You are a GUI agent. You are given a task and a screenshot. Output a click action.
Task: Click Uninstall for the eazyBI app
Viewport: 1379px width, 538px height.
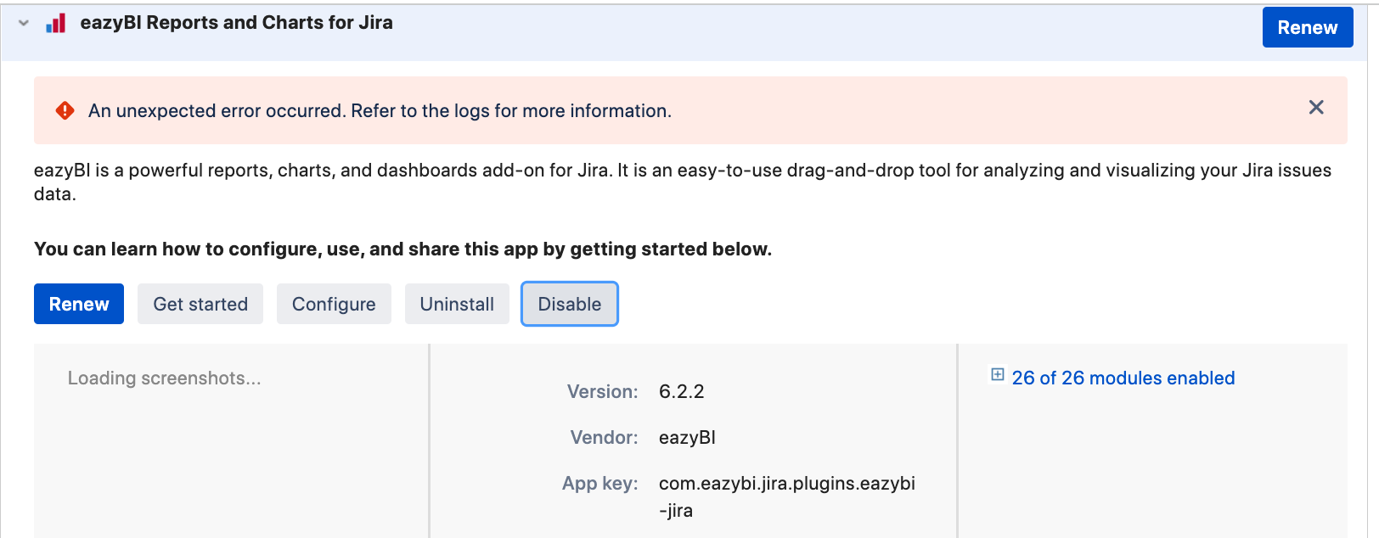[457, 304]
